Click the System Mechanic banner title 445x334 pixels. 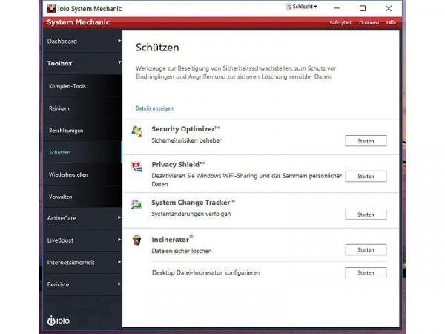(79, 22)
